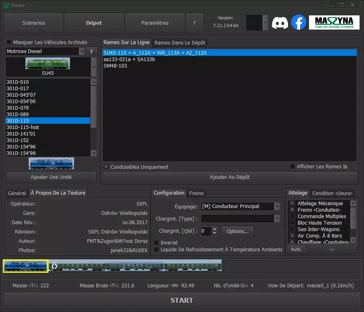This screenshot has width=364, height=312.
Task: Open the Équipage Conducteur Principal dropdown
Action: pos(277,206)
